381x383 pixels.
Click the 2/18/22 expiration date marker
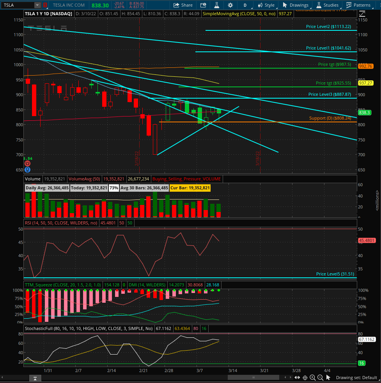pyautogui.click(x=137, y=158)
